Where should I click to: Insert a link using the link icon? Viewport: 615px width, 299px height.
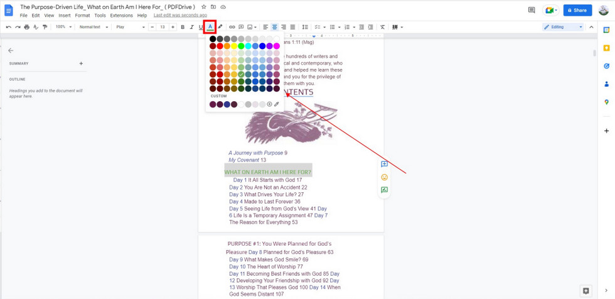point(232,27)
